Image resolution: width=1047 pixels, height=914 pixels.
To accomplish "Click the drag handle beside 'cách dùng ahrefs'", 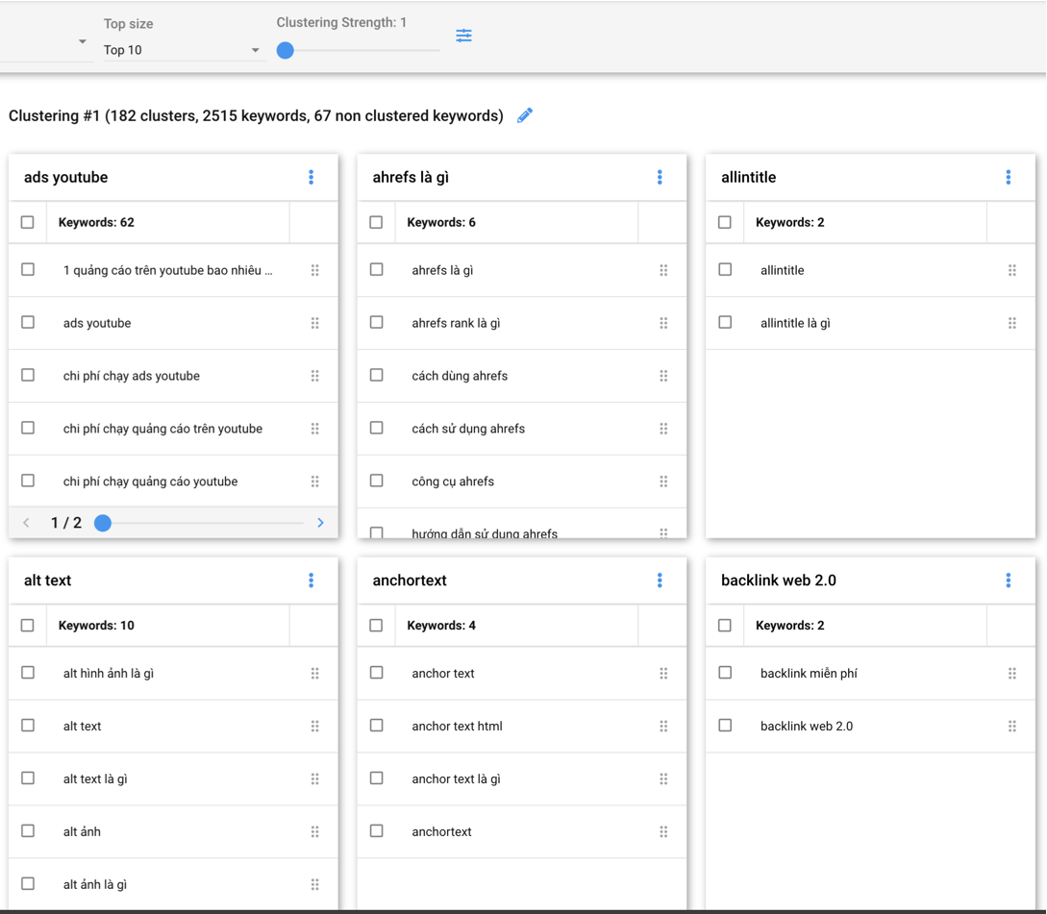I will tap(663, 376).
